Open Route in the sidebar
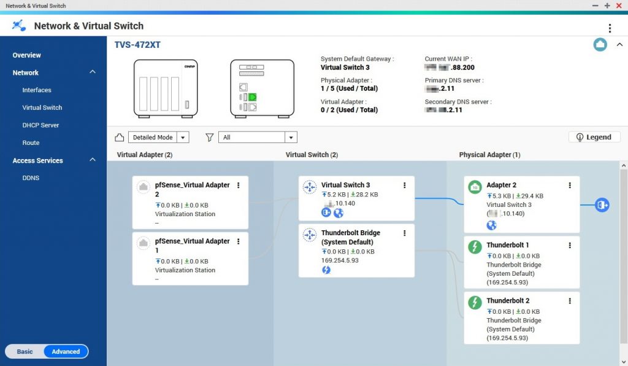The width and height of the screenshot is (628, 366). 31,142
